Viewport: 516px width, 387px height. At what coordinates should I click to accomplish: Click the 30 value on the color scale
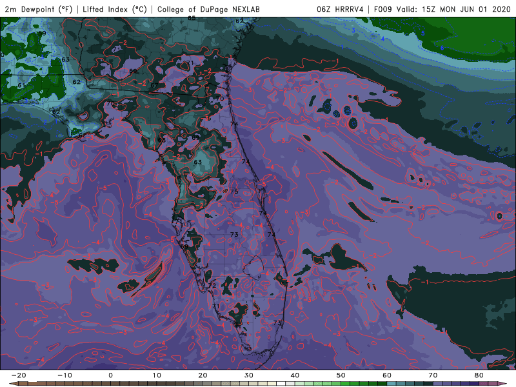tap(249, 375)
